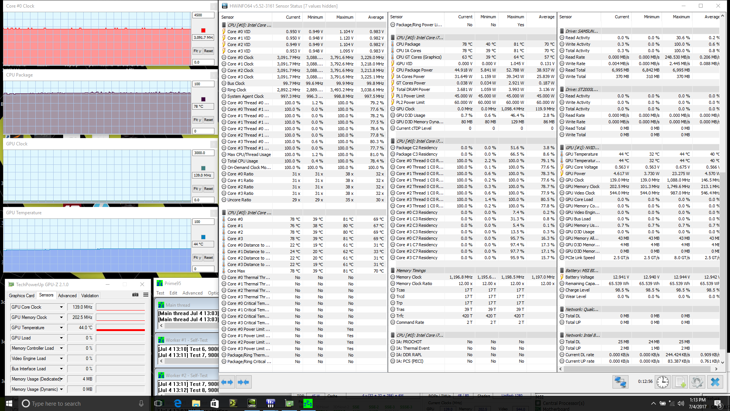Open the Memory Usage (Dynamic) dropdown
The image size is (730, 411).
[x=61, y=389]
